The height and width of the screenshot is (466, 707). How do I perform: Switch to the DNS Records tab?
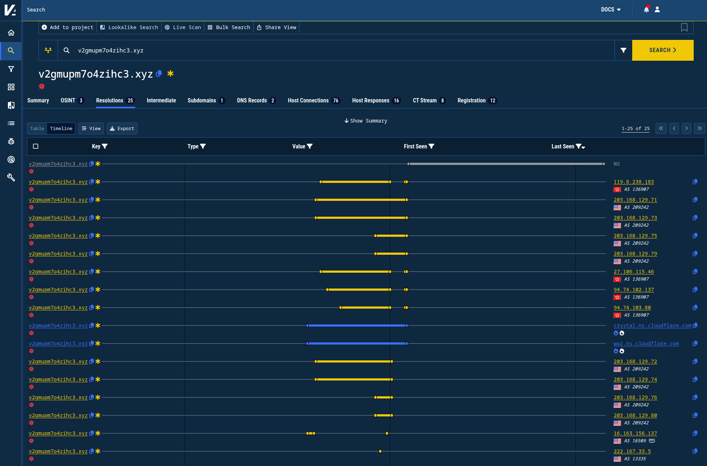[x=252, y=101]
